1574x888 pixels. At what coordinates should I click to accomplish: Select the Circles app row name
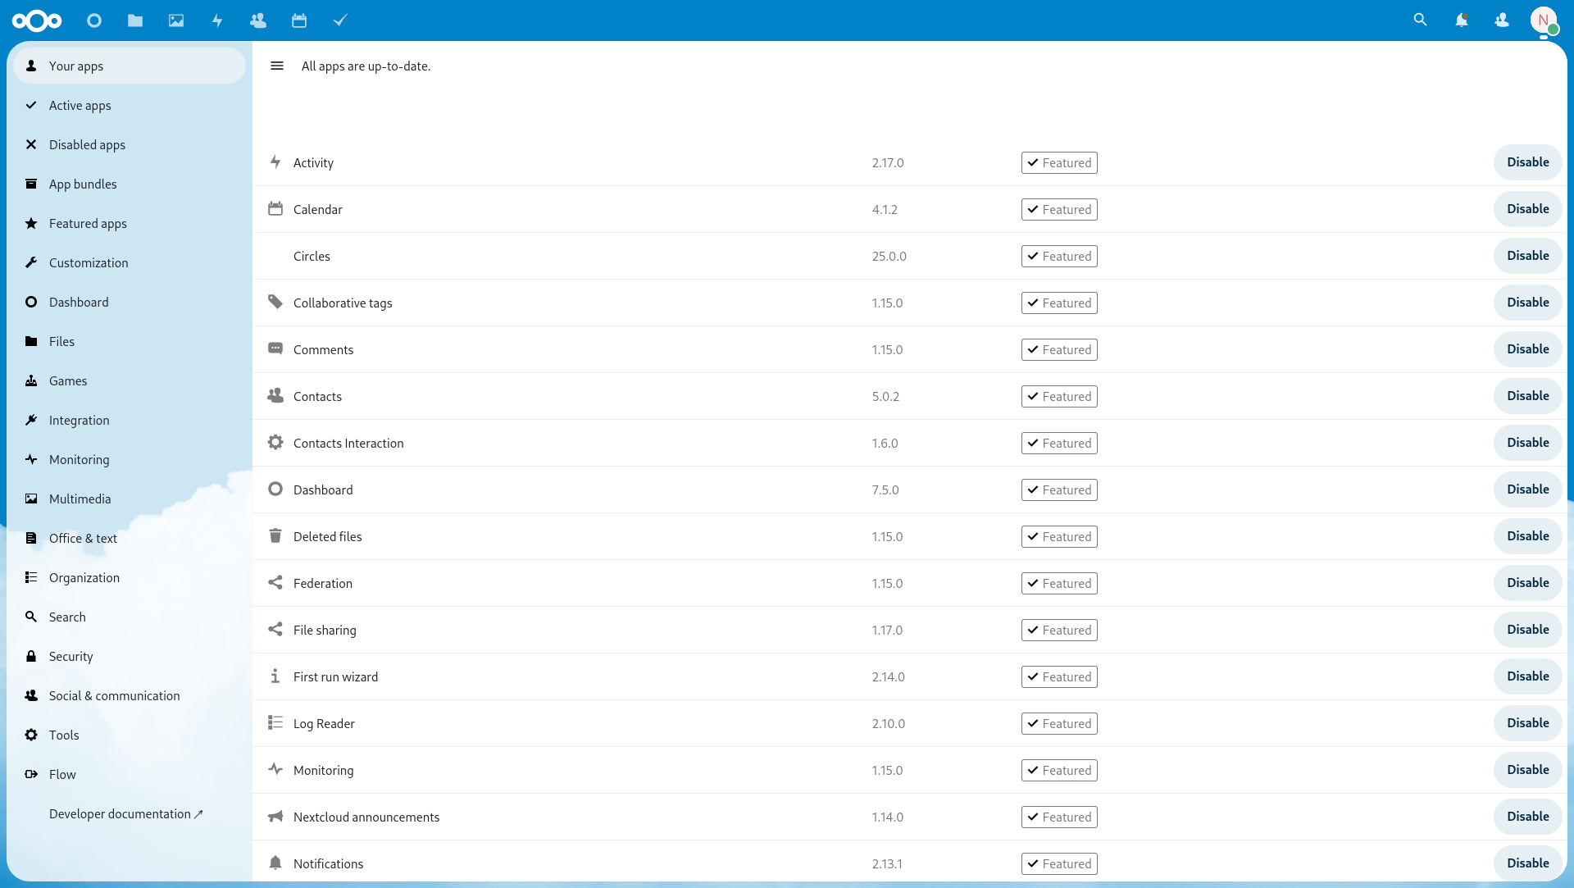312,256
